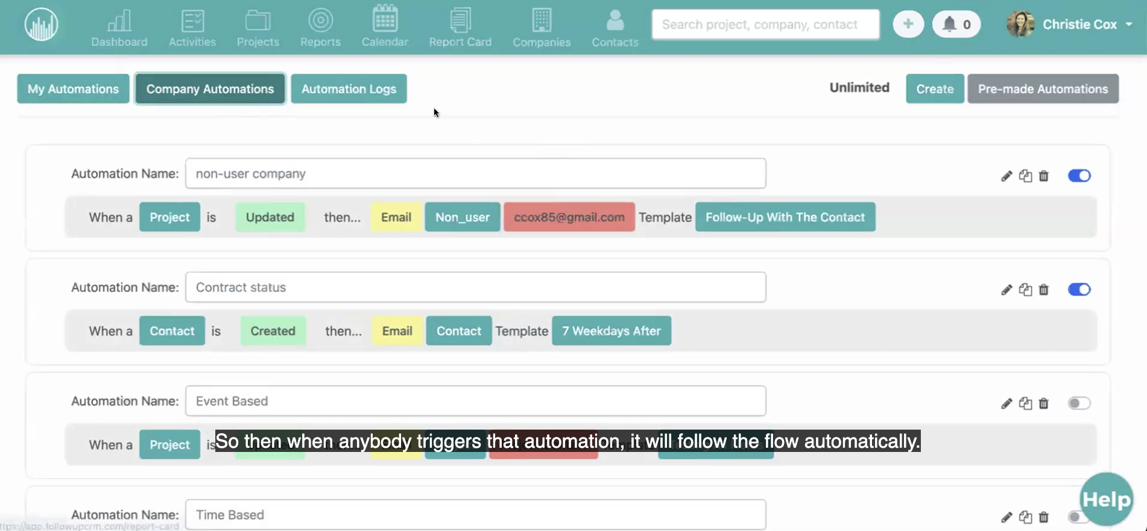Click the Create button
Image resolution: width=1147 pixels, height=531 pixels.
point(935,89)
